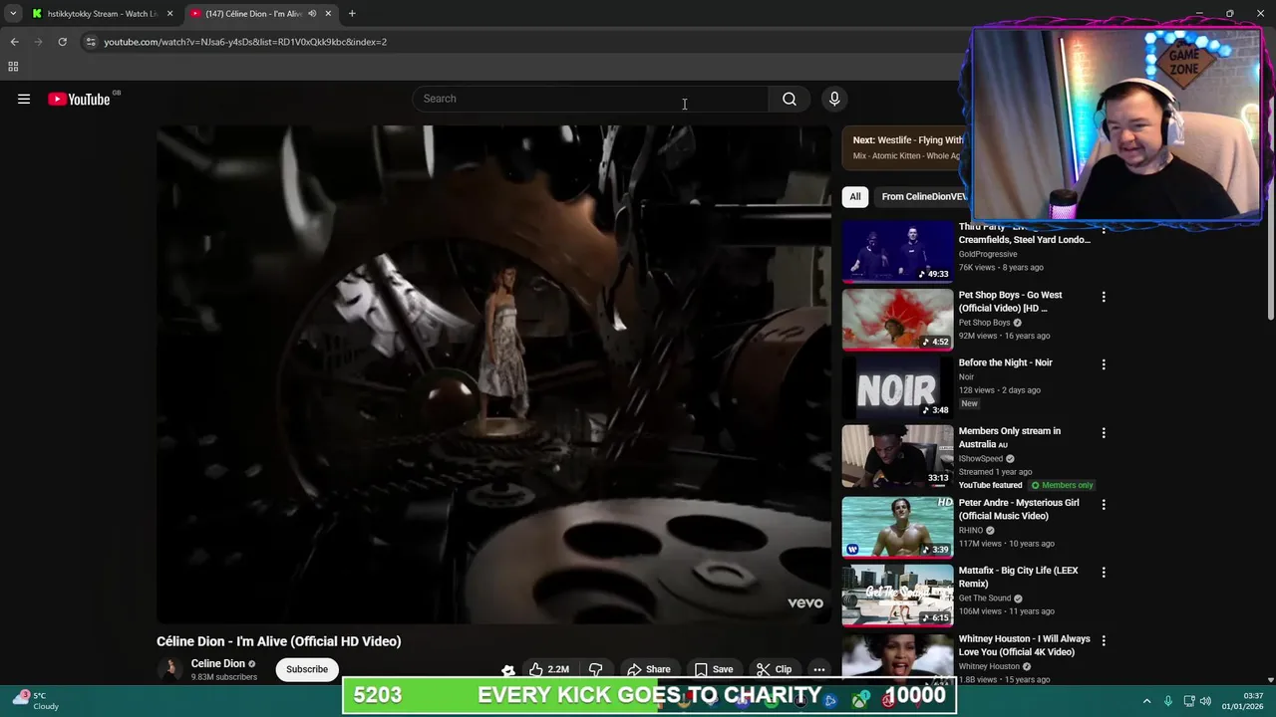Select the Céline Dion I'm Alive tab
1276x717 pixels.
(253, 14)
